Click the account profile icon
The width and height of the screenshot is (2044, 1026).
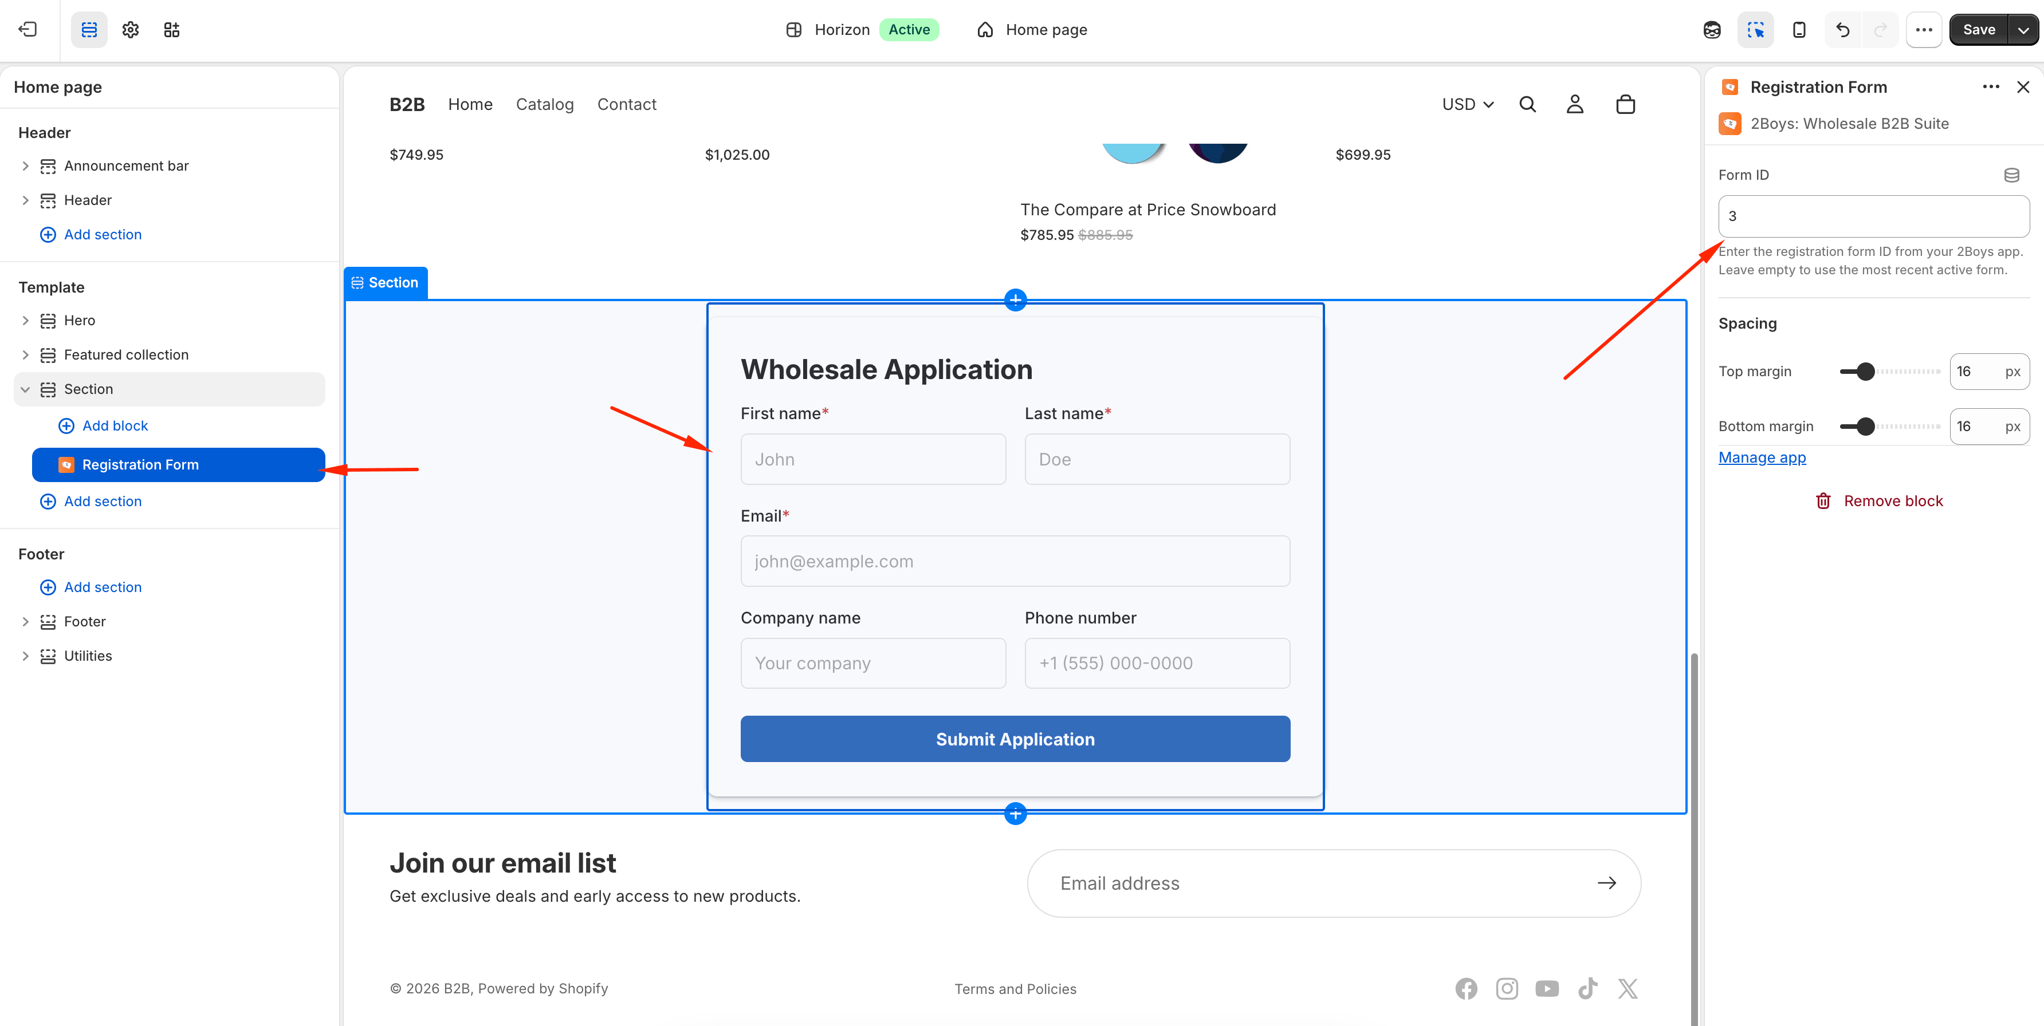pos(1575,104)
